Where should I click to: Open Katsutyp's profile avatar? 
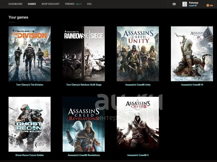(185, 4)
